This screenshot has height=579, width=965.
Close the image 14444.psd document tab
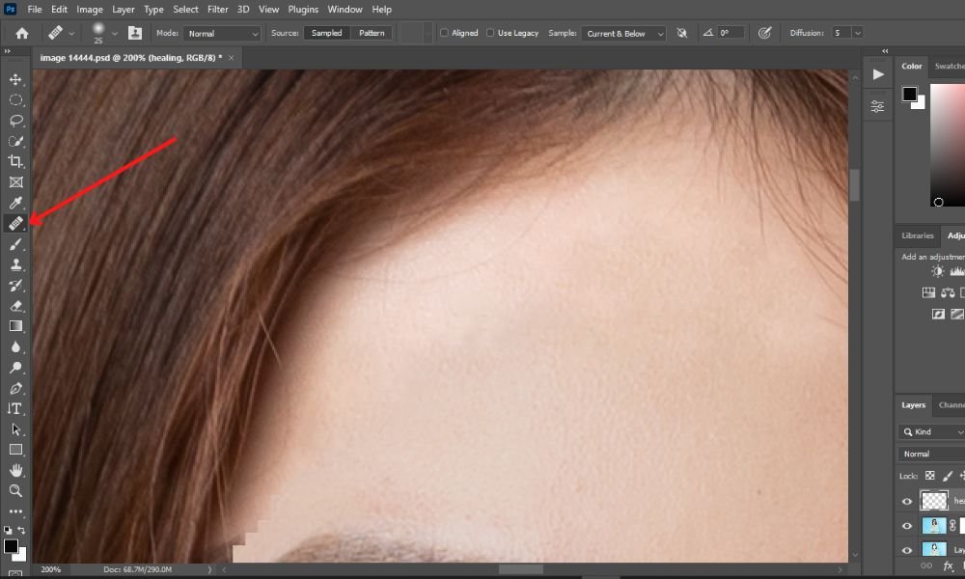point(231,58)
